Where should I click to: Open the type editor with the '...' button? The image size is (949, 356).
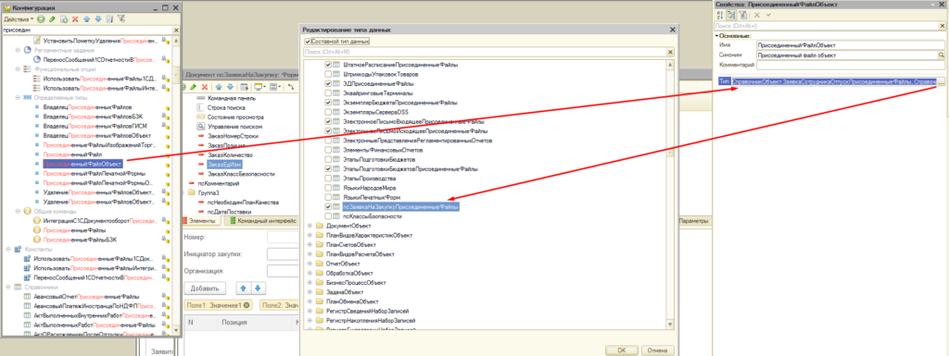click(942, 81)
